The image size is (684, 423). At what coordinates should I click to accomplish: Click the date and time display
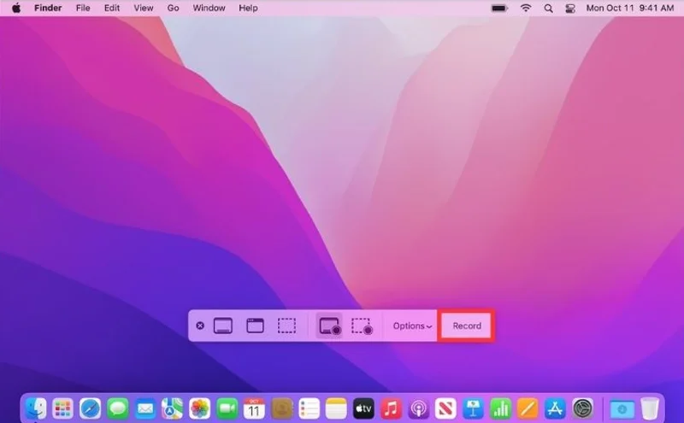(x=628, y=8)
